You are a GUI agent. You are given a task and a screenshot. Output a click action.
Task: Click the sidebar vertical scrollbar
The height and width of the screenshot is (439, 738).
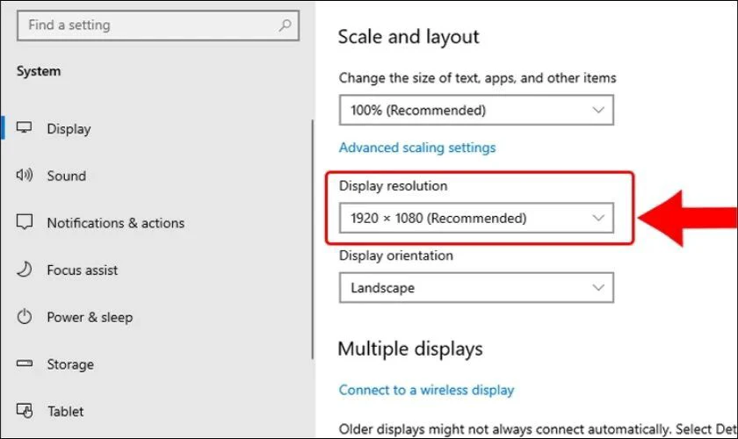[314, 237]
